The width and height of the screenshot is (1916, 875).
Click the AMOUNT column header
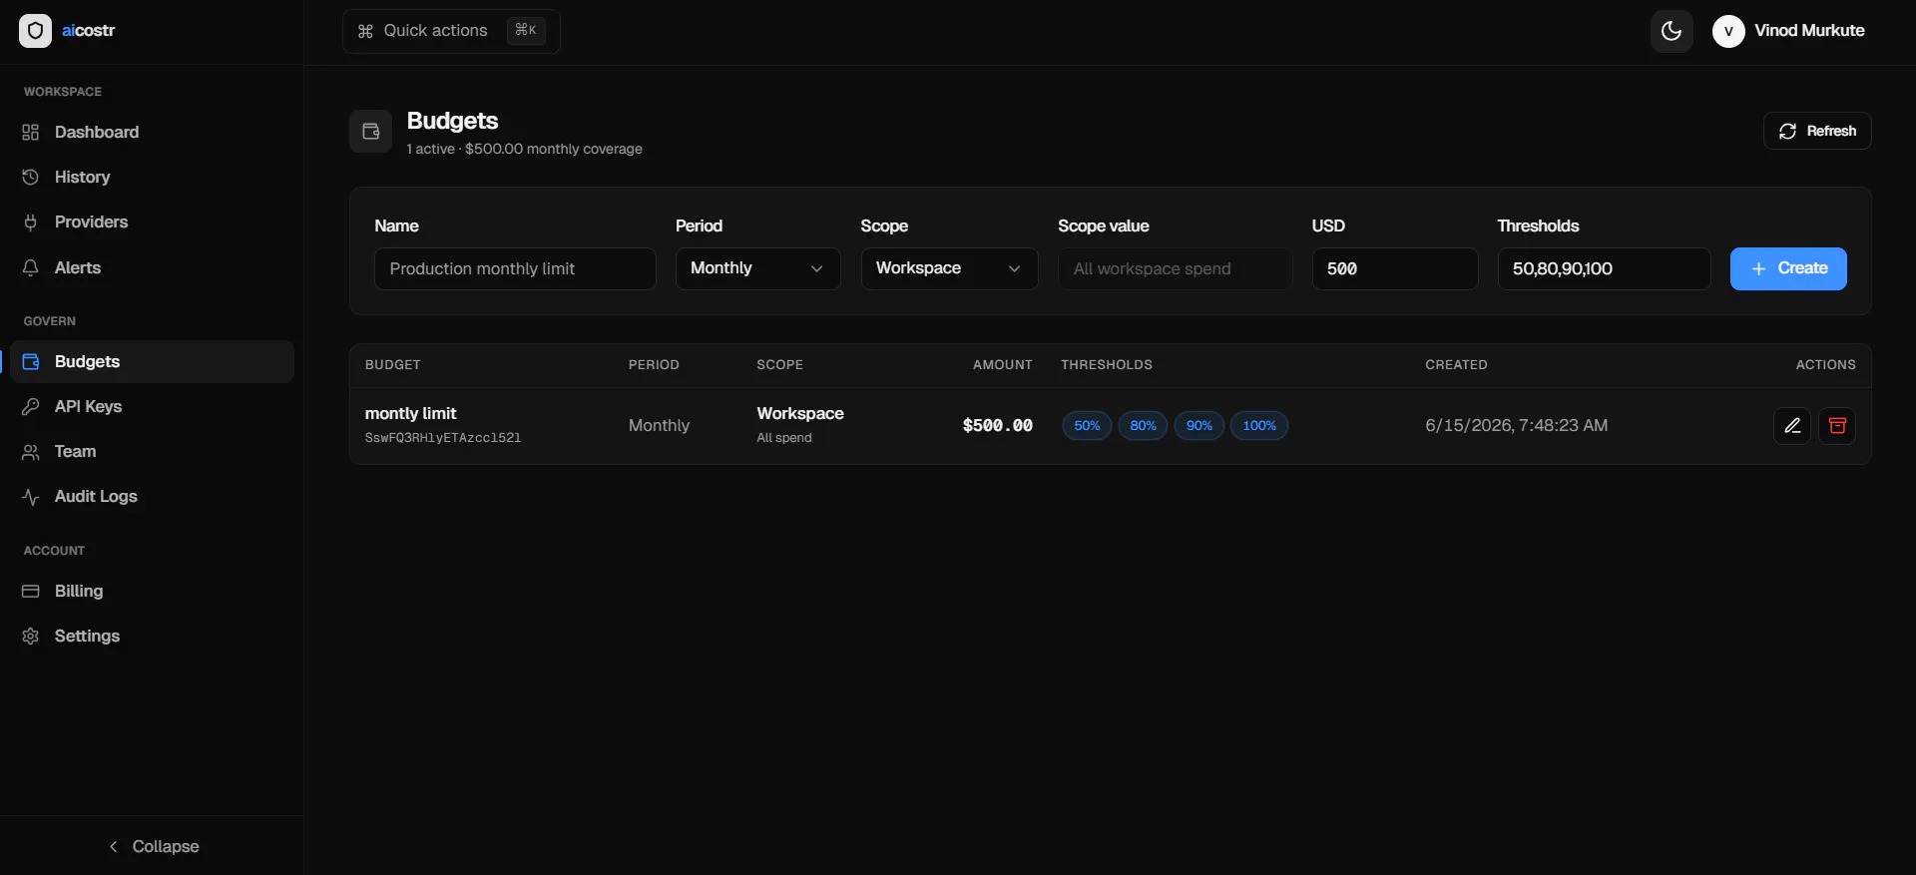pyautogui.click(x=1002, y=365)
